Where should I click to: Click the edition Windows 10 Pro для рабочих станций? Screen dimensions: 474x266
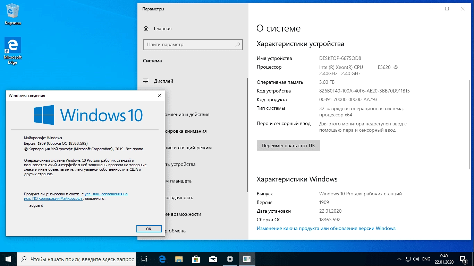pyautogui.click(x=361, y=194)
